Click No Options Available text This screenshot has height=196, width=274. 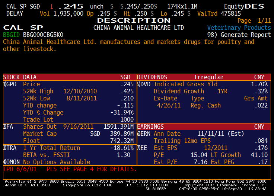(x=57, y=162)
